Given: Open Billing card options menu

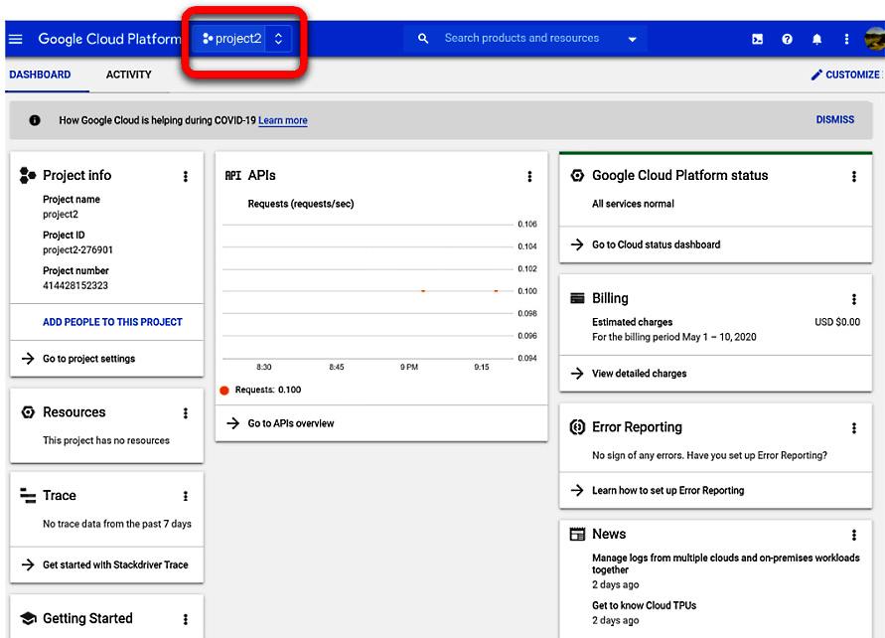Looking at the screenshot, I should pos(854,299).
